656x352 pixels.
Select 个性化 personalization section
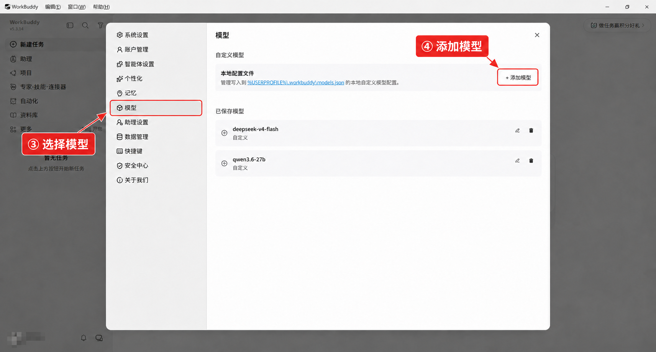(x=156, y=79)
